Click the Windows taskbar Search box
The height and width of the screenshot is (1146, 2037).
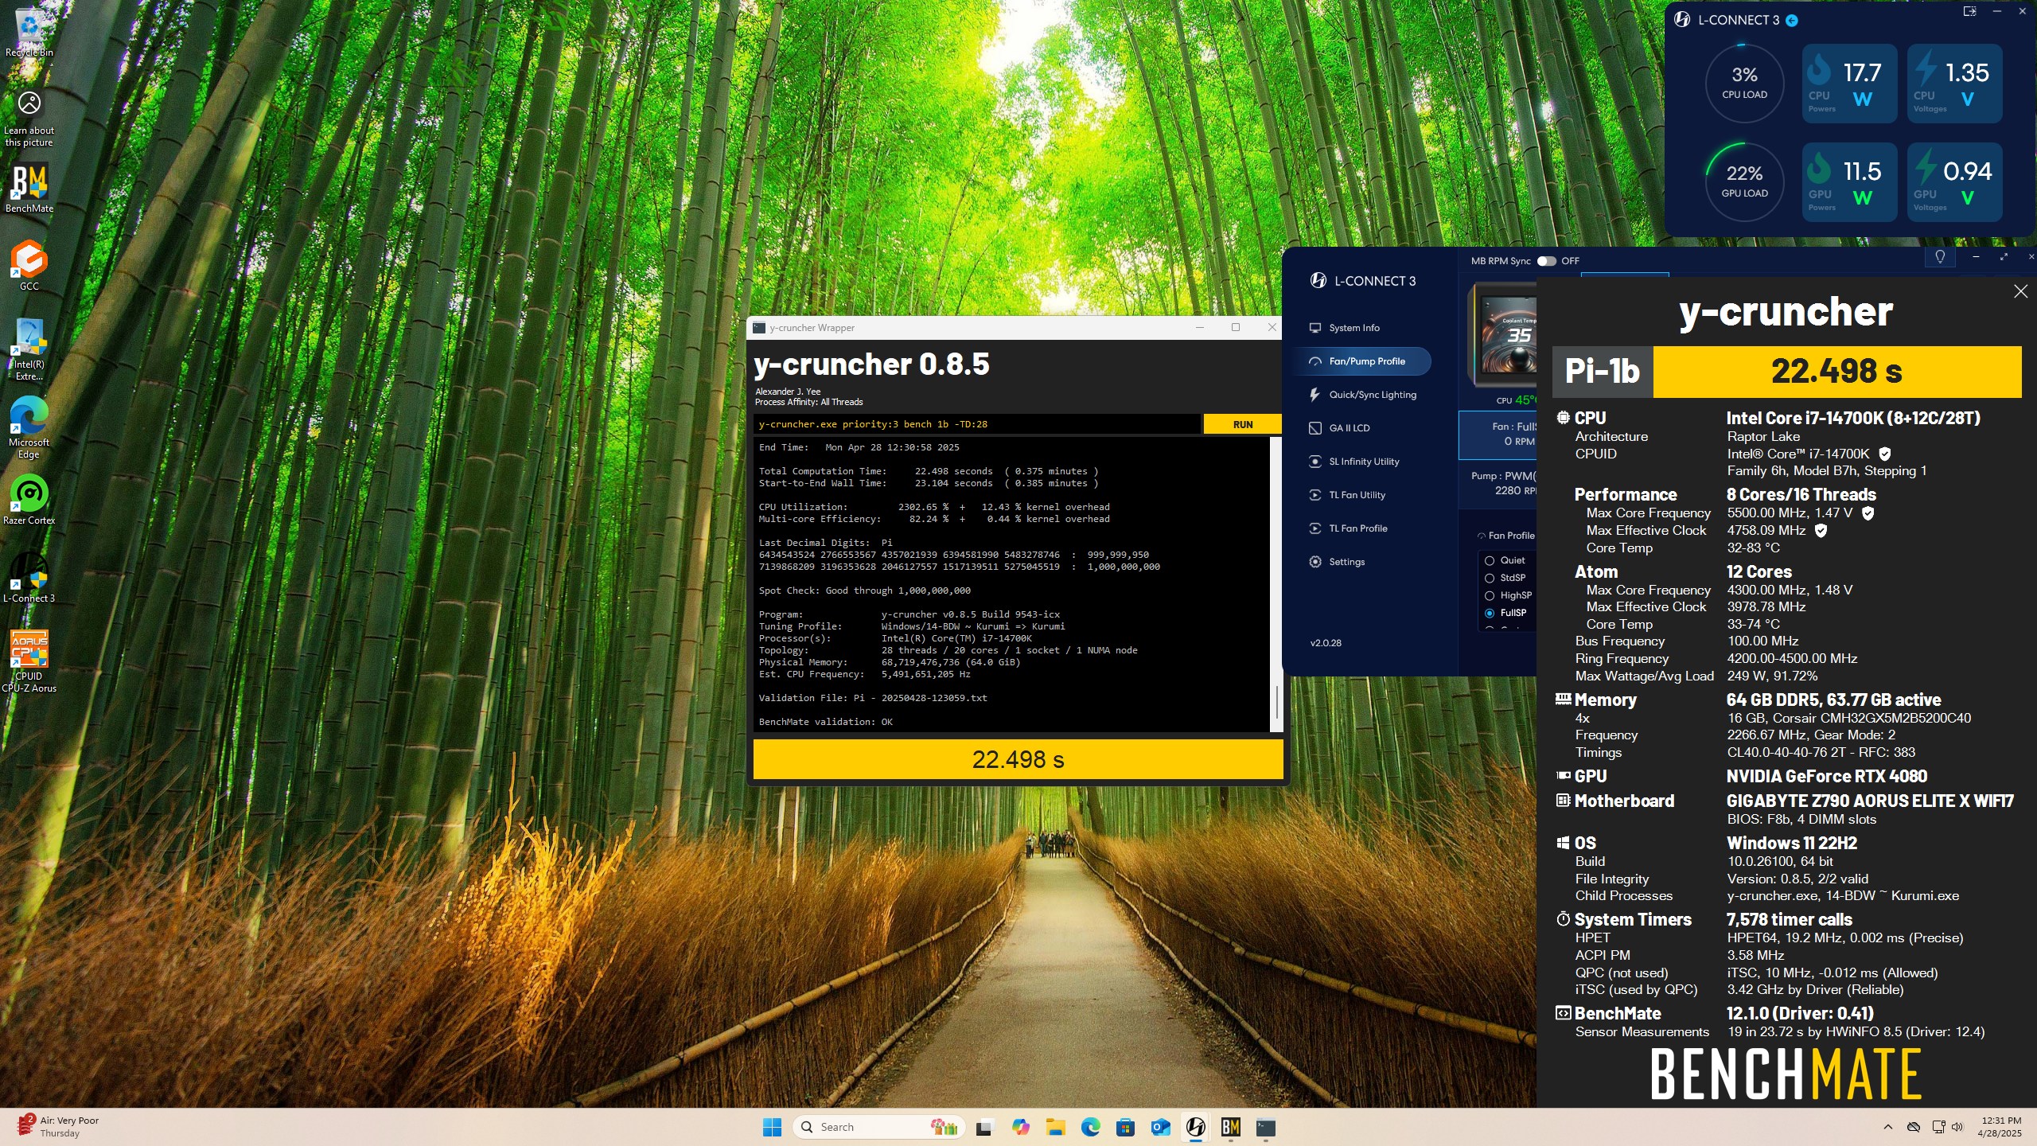(x=879, y=1127)
